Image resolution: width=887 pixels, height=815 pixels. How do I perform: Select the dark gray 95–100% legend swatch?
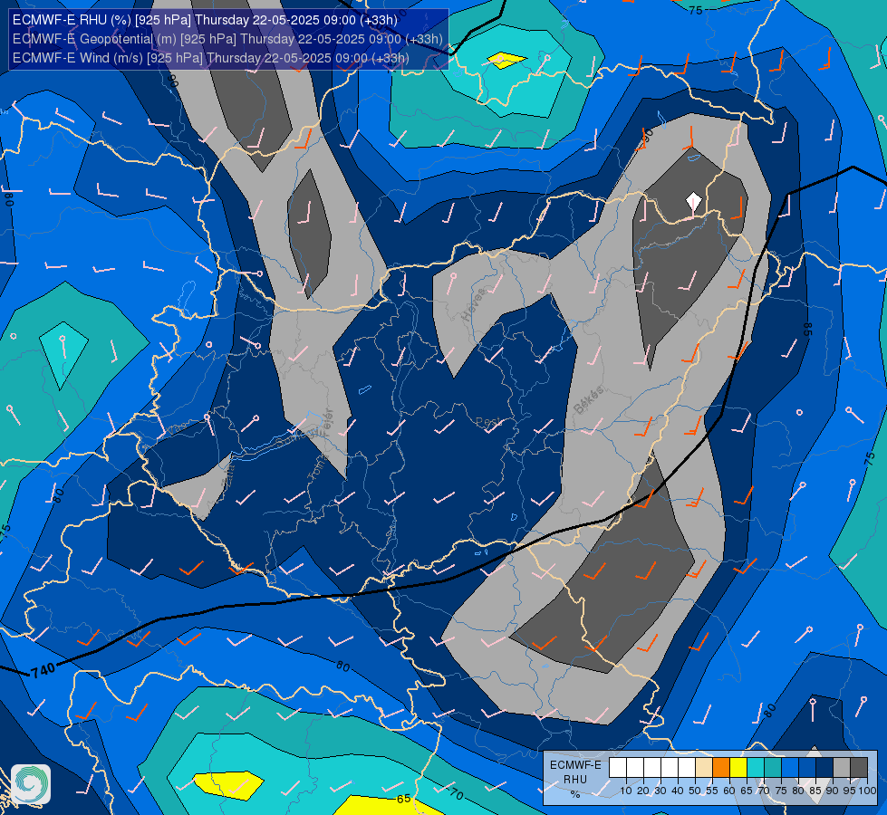coord(859,768)
